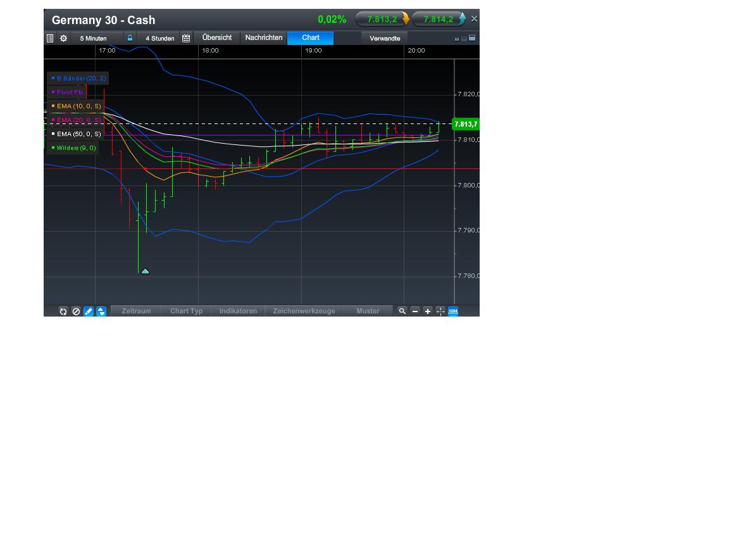Viewport: 729px width, 547px height.
Task: Click the 7.820,0 price axis label
Action: point(468,94)
